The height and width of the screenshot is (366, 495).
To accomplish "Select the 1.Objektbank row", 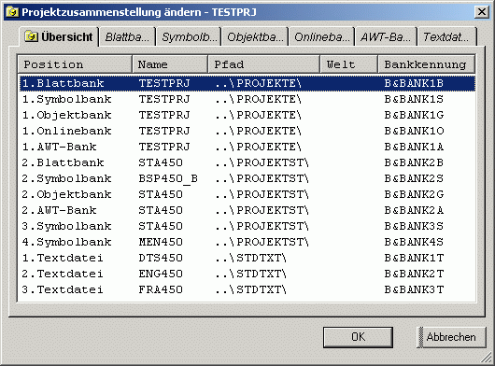I will 247,115.
